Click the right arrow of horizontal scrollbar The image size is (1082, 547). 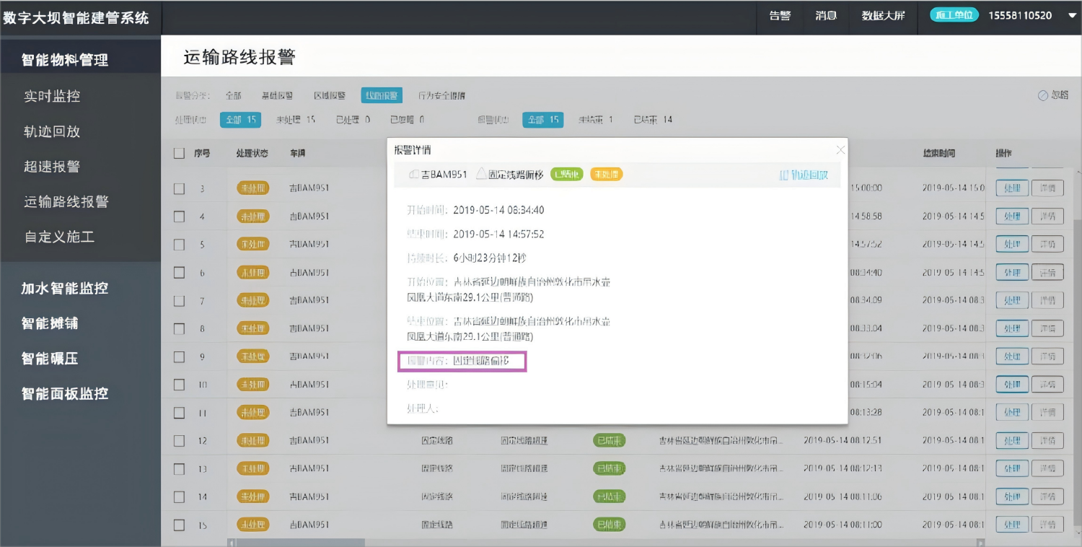(980, 542)
